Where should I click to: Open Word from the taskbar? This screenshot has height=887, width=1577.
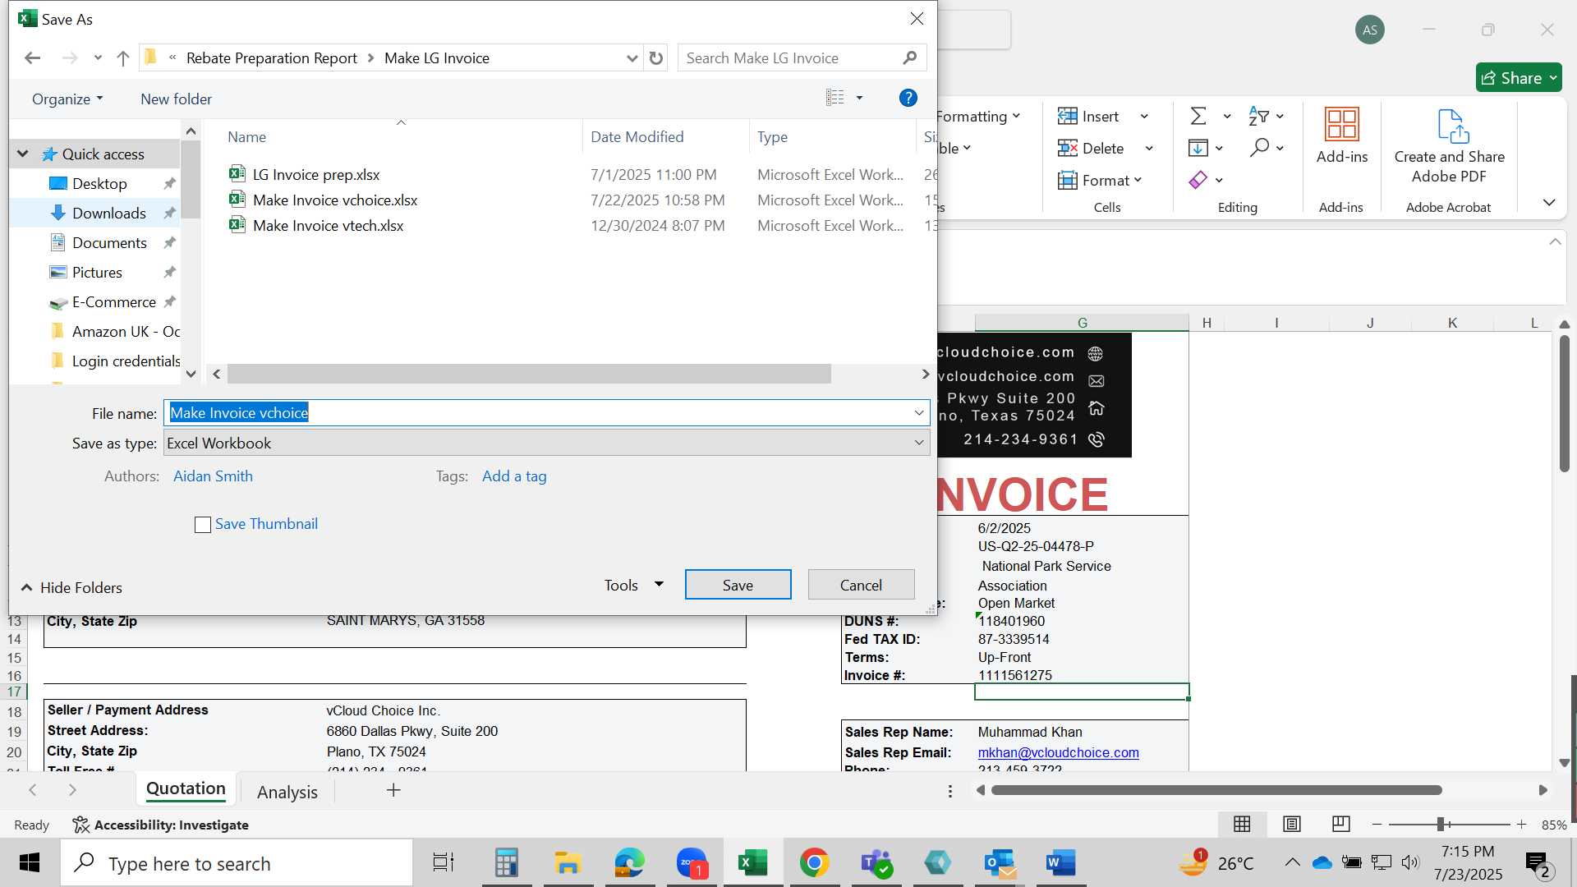click(1060, 863)
